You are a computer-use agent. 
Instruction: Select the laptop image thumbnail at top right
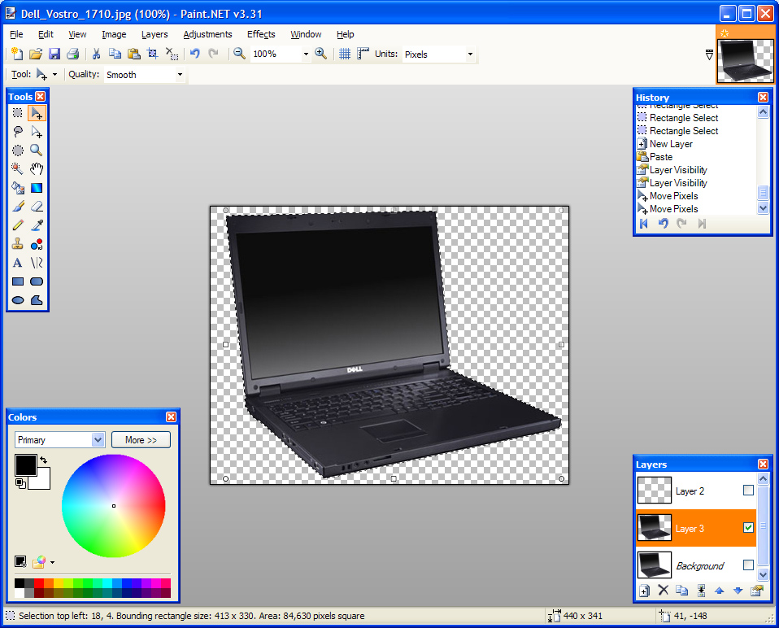pyautogui.click(x=746, y=61)
